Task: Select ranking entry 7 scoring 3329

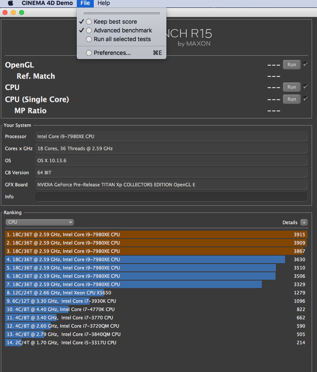Action: [156, 284]
